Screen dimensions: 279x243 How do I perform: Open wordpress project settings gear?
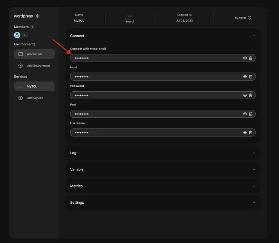pos(37,16)
